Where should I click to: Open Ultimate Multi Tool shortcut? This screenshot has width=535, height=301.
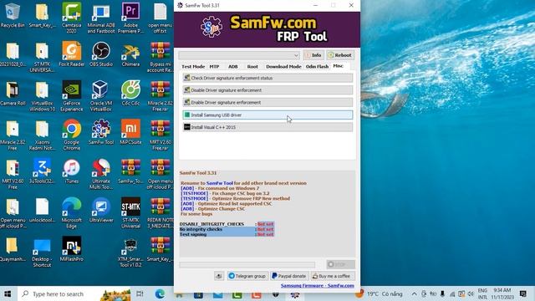pos(101,174)
